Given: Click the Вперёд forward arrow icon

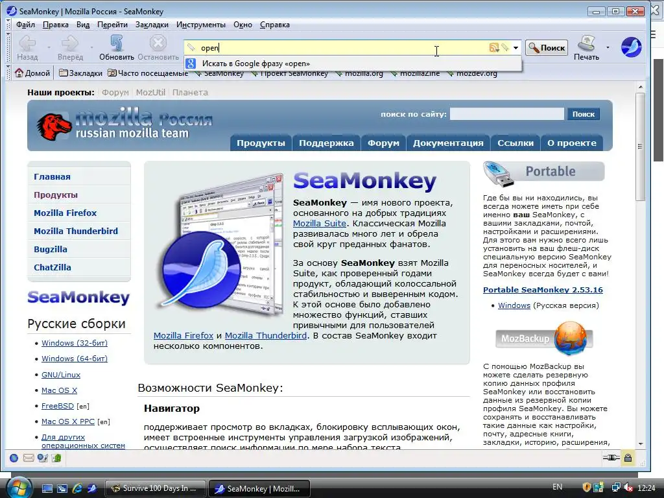Looking at the screenshot, I should (70, 43).
